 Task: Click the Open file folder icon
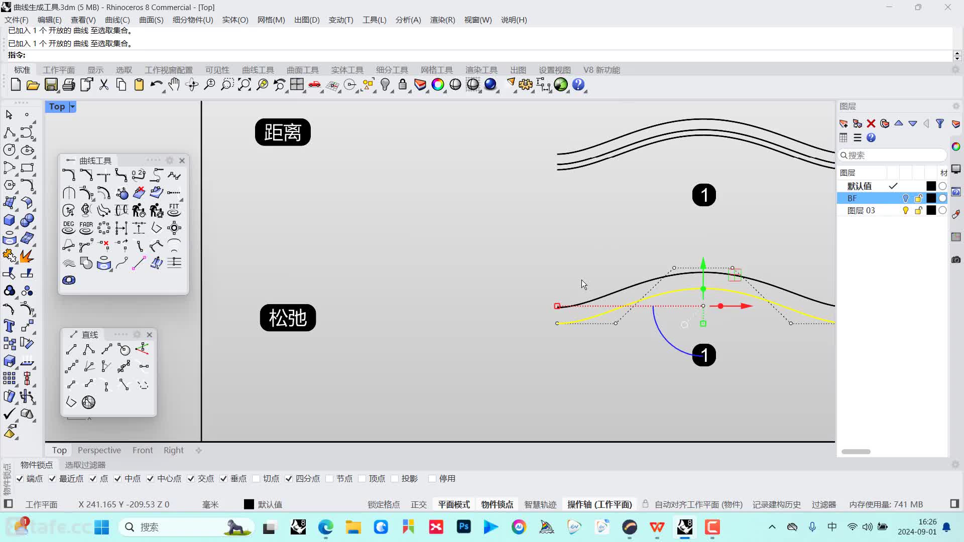(x=33, y=85)
